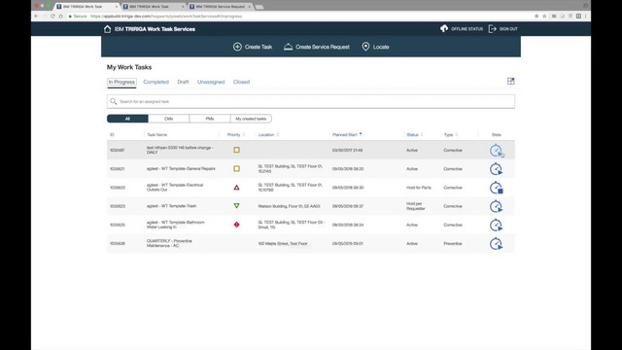Click location '100 Maple Street, Test Floor'

point(283,244)
